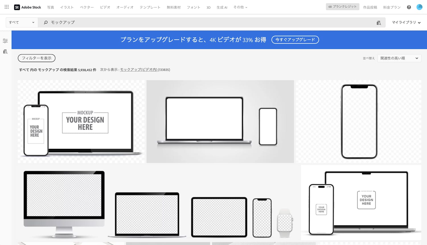This screenshot has height=245, width=427.
Task: Open the 写真 menu item
Action: click(50, 7)
